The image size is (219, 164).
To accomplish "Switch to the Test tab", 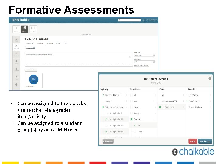I will pos(65,43).
